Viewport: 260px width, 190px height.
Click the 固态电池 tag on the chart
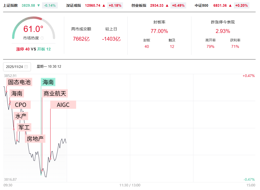click(x=19, y=82)
